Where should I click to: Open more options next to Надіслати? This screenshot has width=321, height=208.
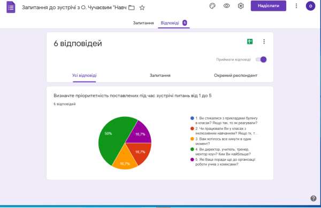tap(296, 6)
